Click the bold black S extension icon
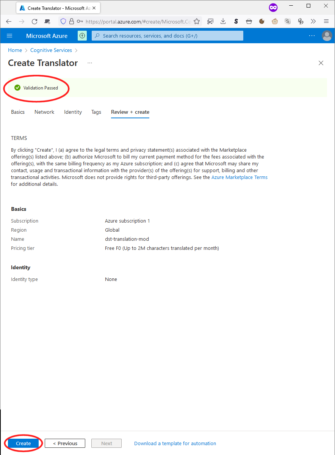This screenshot has width=335, height=455. click(236, 22)
